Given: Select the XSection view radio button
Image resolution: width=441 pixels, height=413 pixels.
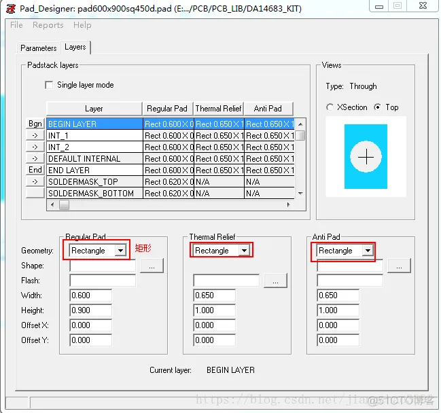Looking at the screenshot, I should [x=330, y=107].
